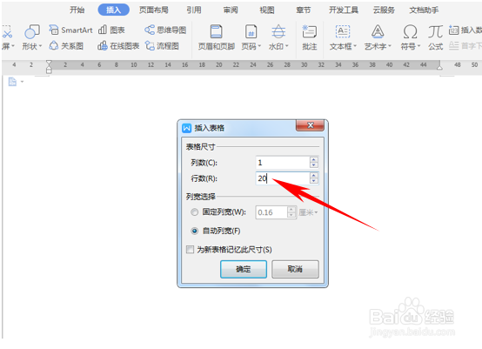Switch to the Home (开始) tab
482x349 pixels.
[x=77, y=10]
